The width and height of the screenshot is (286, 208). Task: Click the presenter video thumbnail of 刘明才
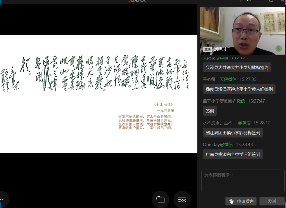tap(242, 31)
